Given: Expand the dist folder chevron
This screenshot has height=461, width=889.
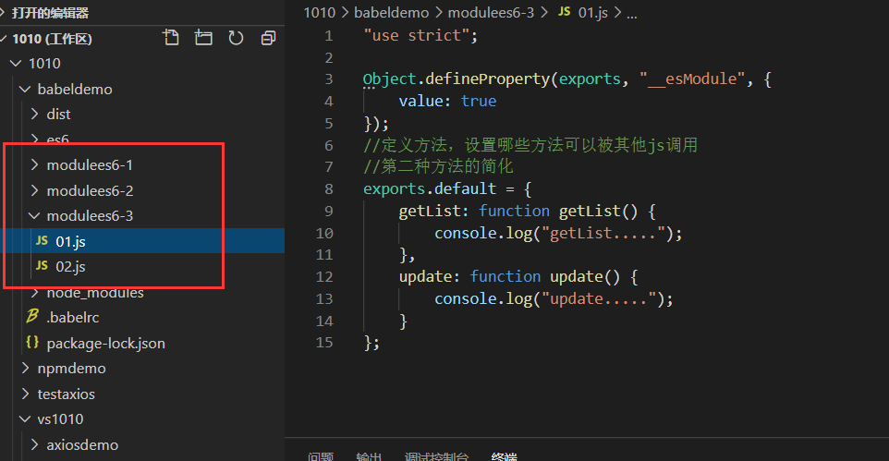Looking at the screenshot, I should pos(34,114).
